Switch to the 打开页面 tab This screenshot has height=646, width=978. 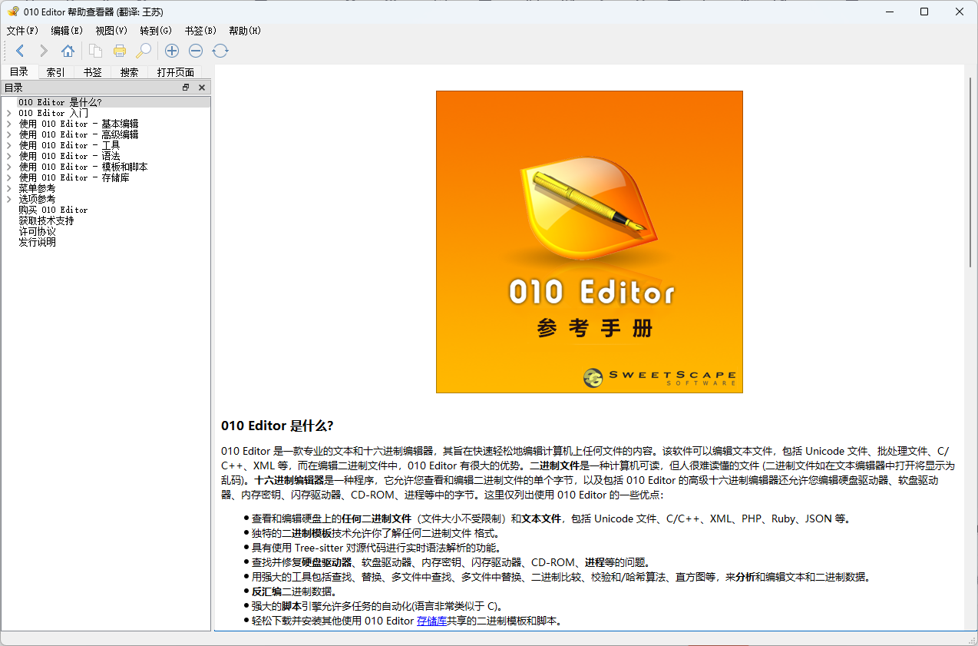click(x=176, y=72)
